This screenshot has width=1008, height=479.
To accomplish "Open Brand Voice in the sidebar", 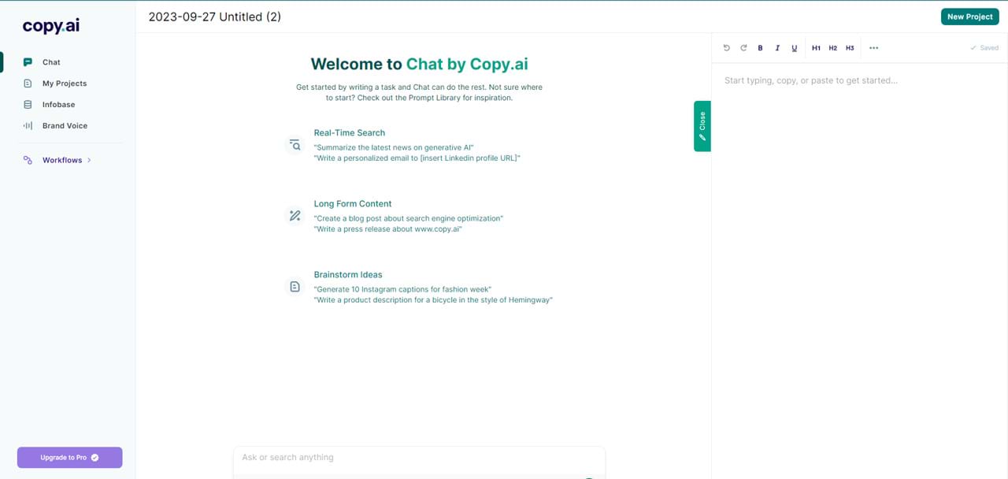I will pyautogui.click(x=65, y=126).
